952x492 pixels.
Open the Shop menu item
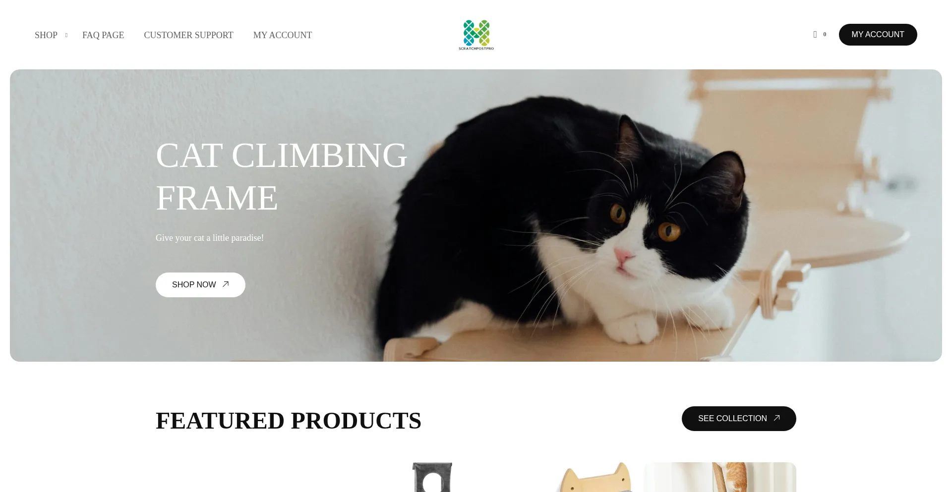46,35
